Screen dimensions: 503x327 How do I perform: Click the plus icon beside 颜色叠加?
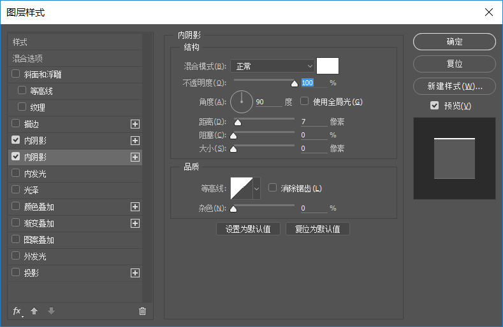(135, 207)
